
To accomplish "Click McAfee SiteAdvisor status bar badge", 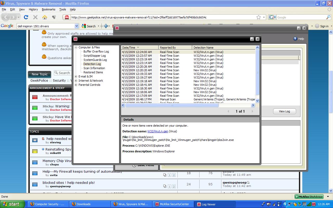I will tap(309, 197).
